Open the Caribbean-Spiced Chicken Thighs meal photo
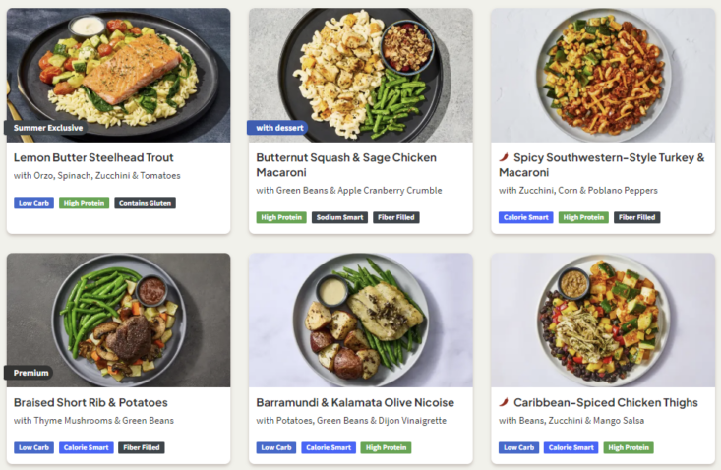 [603, 321]
